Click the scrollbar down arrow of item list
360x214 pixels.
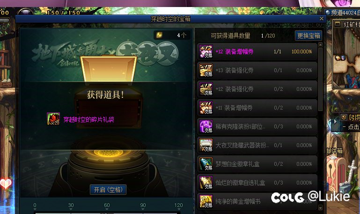(321, 208)
